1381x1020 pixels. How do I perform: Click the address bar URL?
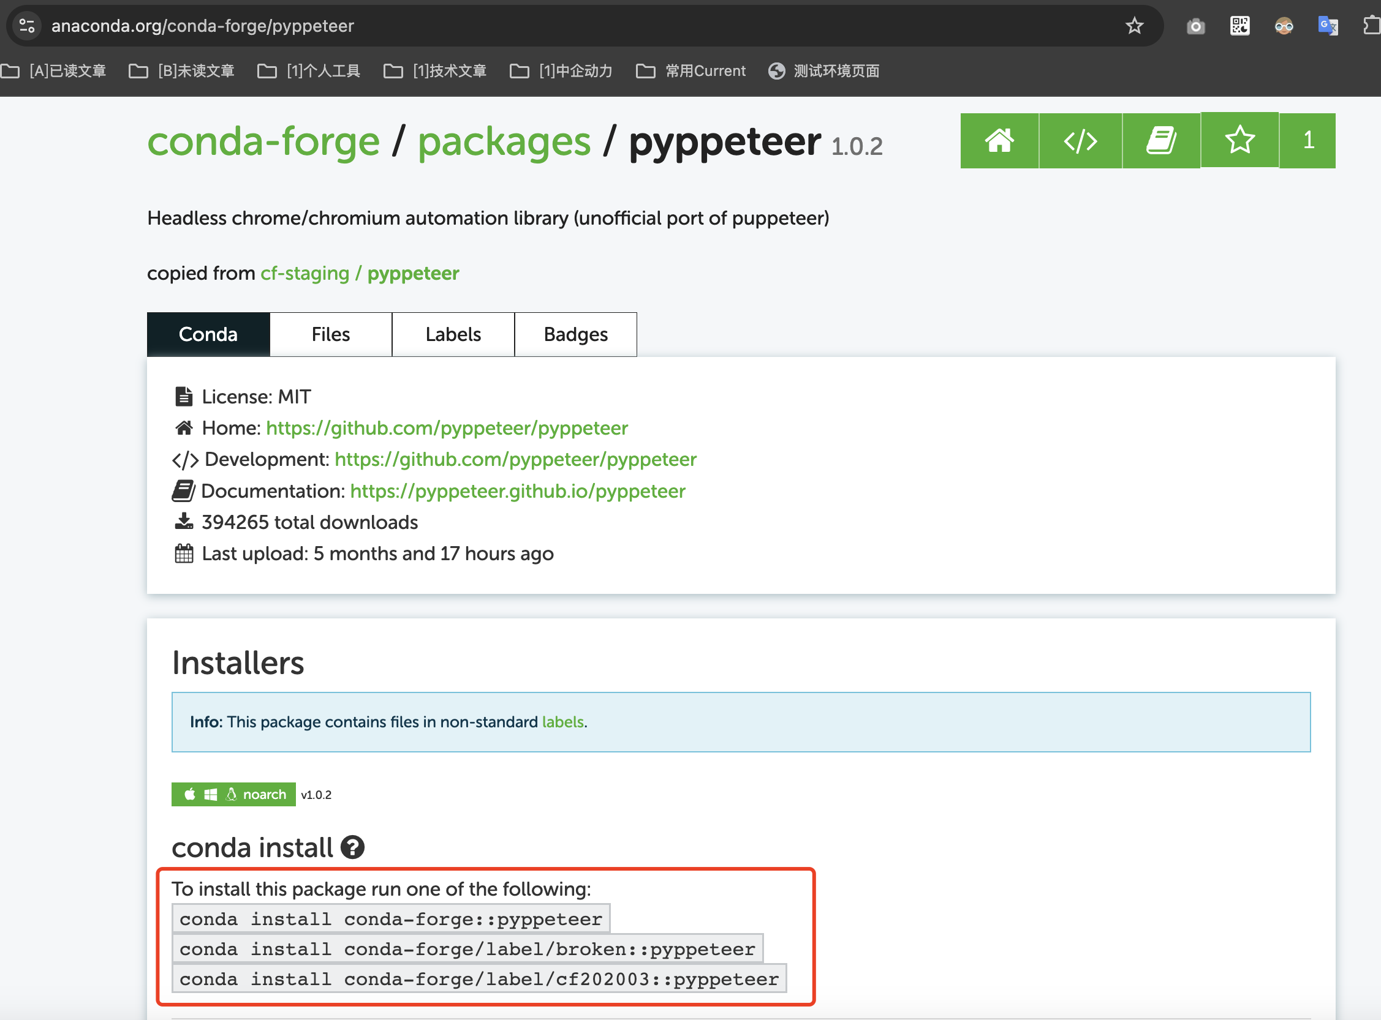coord(202,26)
